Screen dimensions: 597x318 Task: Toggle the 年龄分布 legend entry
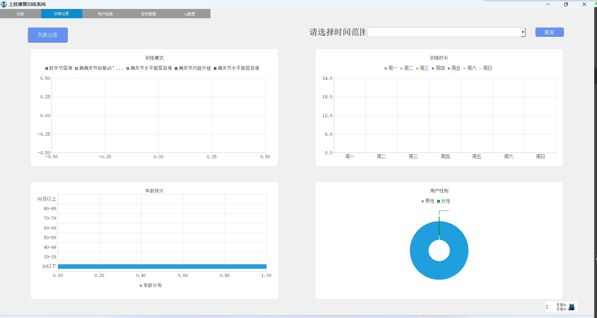pyautogui.click(x=151, y=286)
